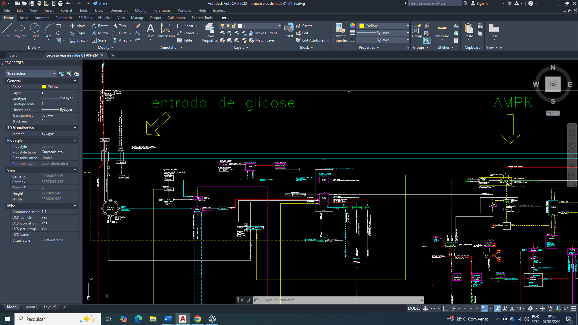The height and width of the screenshot is (325, 578).
Task: Click the Move tool icon
Action: click(73, 26)
